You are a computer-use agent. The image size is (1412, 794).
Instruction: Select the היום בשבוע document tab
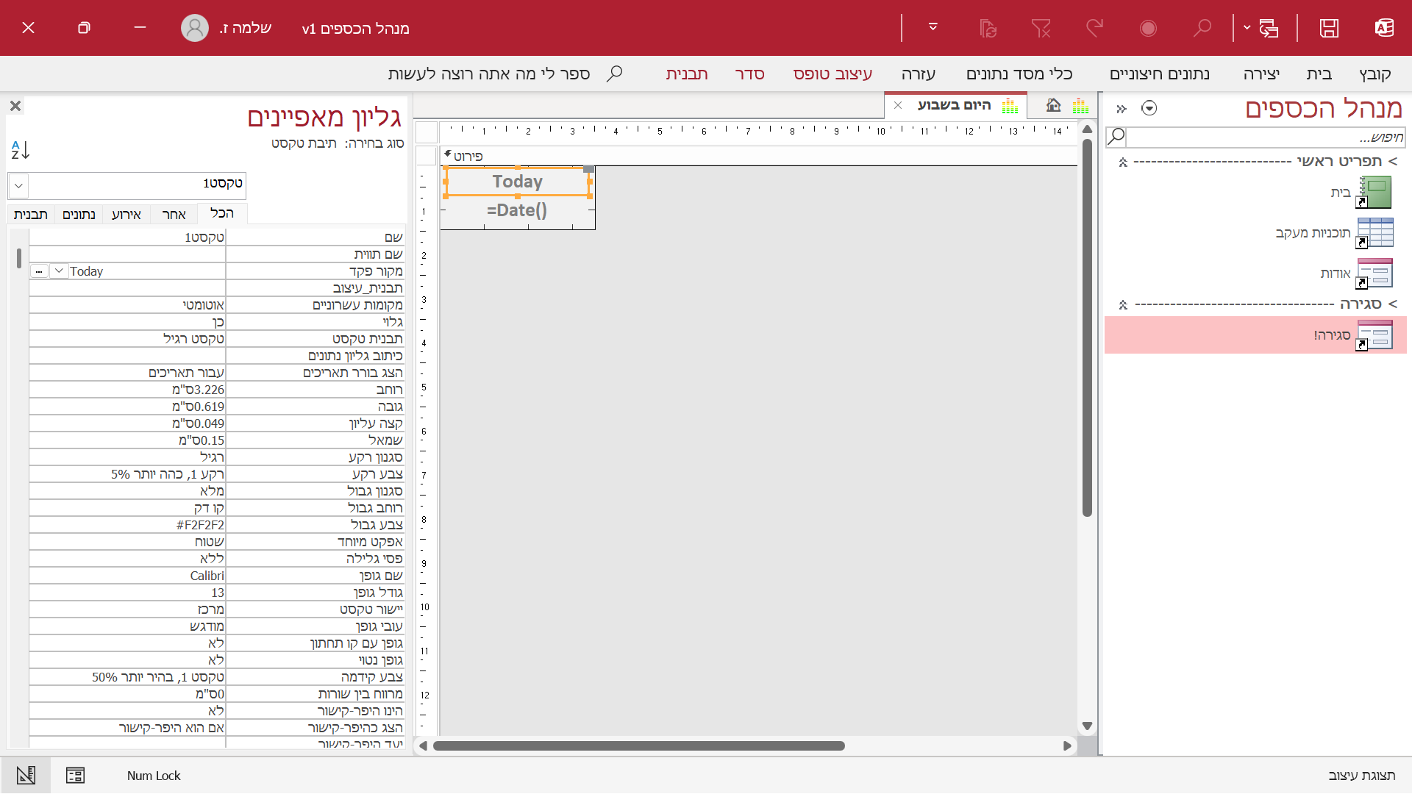955,105
